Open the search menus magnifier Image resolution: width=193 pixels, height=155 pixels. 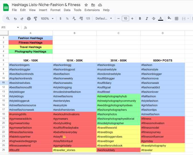coord(8,19)
